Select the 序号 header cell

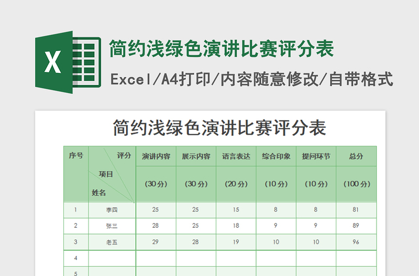pos(76,174)
